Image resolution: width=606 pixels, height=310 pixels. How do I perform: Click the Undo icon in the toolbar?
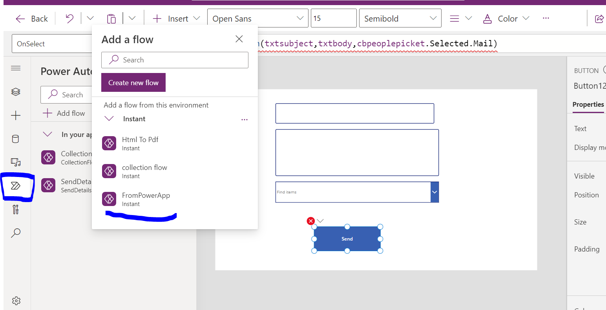pos(69,18)
